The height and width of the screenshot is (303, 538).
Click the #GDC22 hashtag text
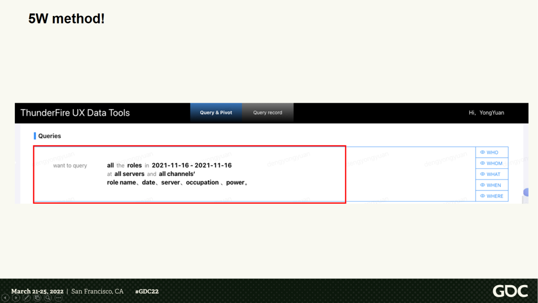147,292
